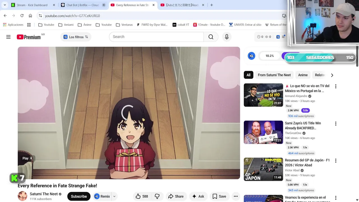Open Armand Alejandre channel link
359x202 pixels.
pos(296,96)
